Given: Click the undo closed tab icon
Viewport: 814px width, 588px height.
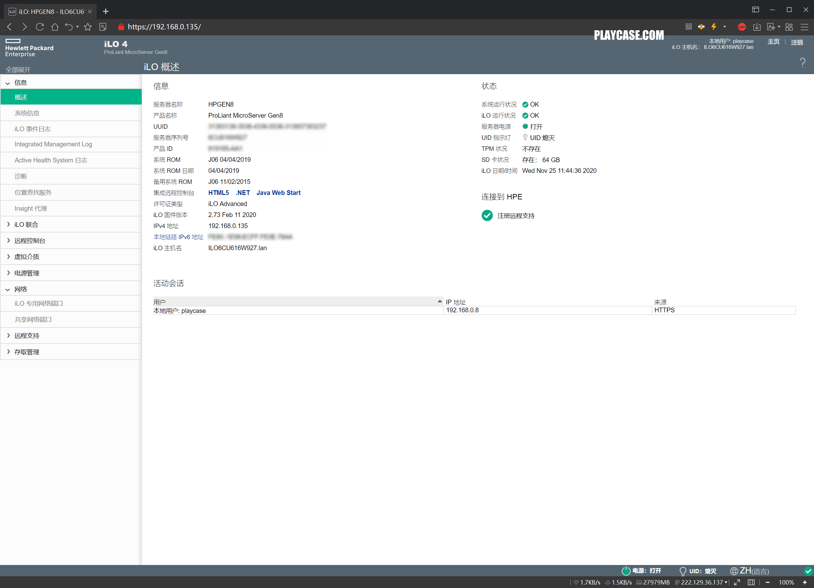Looking at the screenshot, I should (68, 27).
